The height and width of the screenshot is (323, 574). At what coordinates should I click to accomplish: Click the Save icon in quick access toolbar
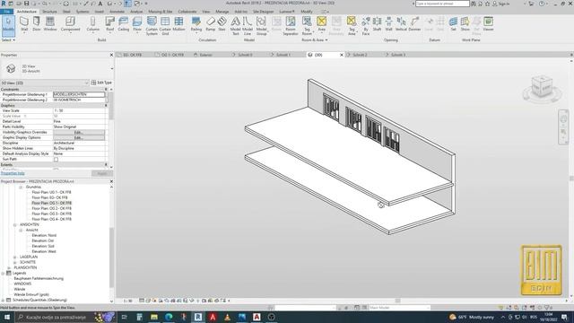[26, 4]
